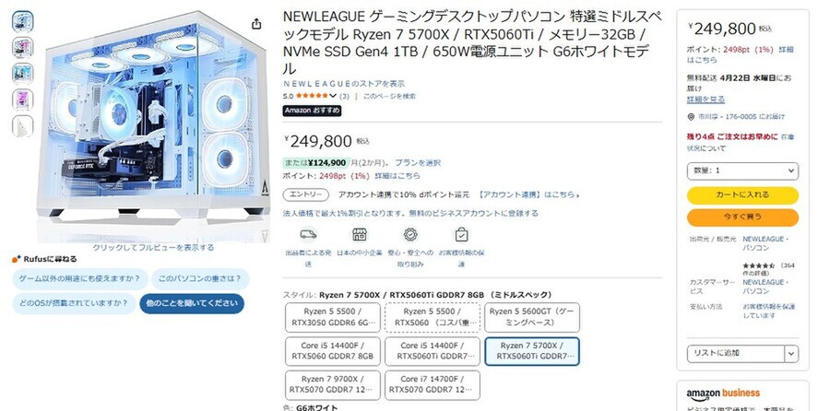Select Ryzen 5 5500 / RTX3050 style option
830x411 pixels.
click(x=333, y=317)
